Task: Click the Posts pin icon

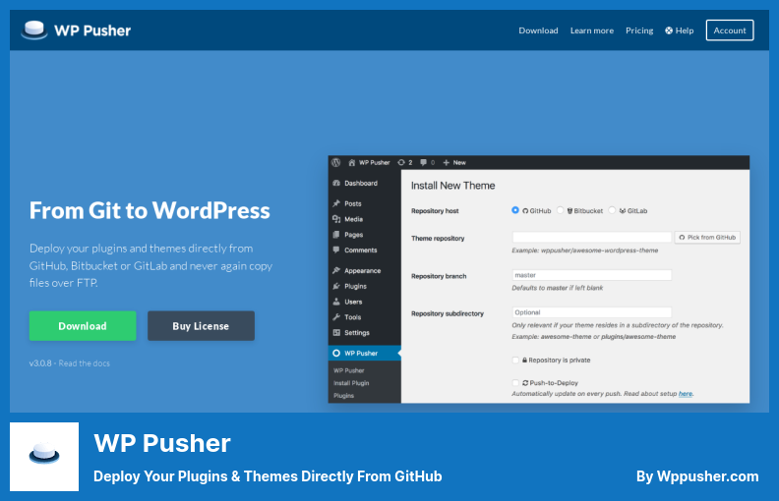Action: click(x=336, y=203)
